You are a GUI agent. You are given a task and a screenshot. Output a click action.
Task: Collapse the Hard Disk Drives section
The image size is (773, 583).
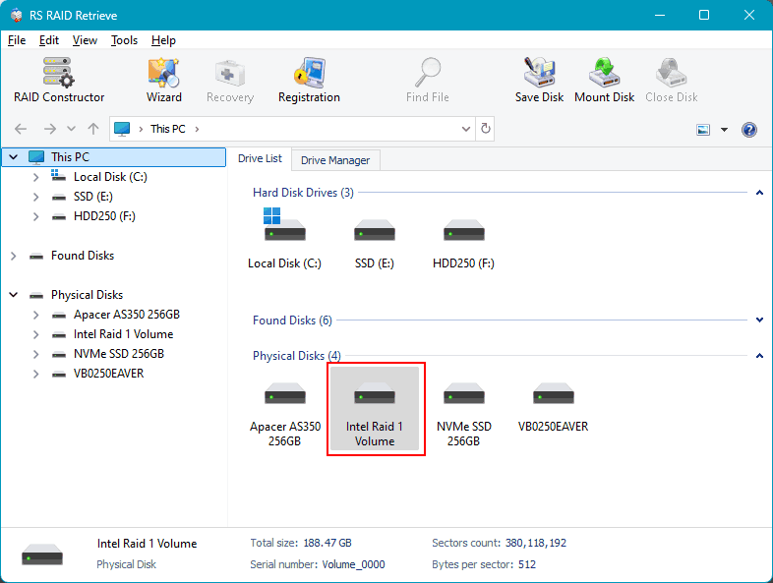click(x=759, y=193)
